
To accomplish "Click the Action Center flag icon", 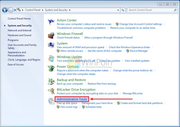I will click(51, 22).
